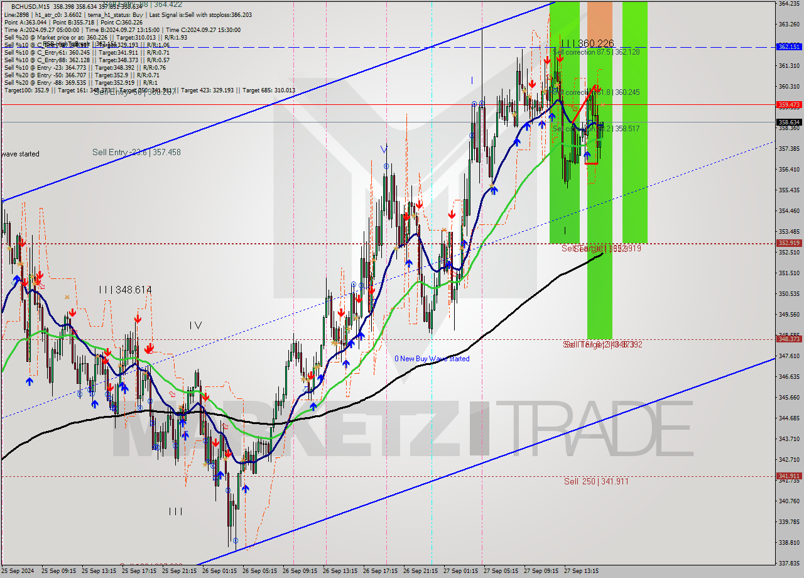Screen dimensions: 804x578
Task: Click '25 Sep 21:15' on time axis
Action: pyautogui.click(x=180, y=571)
